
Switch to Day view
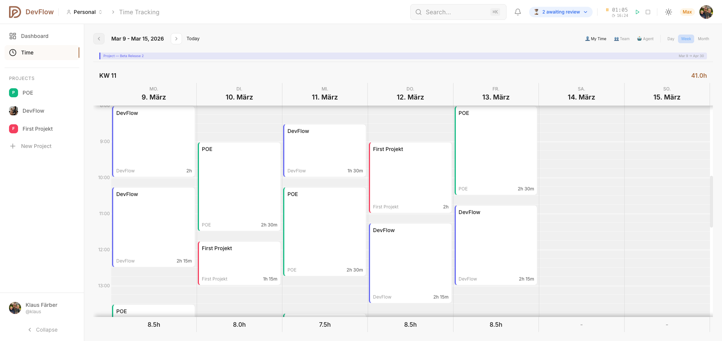[x=670, y=39]
